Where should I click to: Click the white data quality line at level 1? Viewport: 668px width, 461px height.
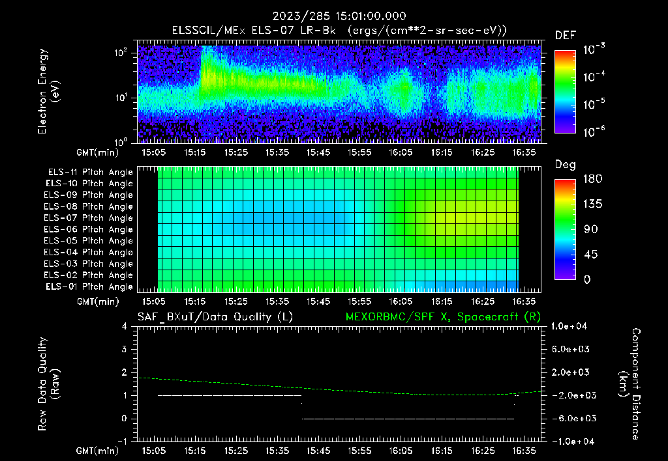pyautogui.click(x=230, y=395)
